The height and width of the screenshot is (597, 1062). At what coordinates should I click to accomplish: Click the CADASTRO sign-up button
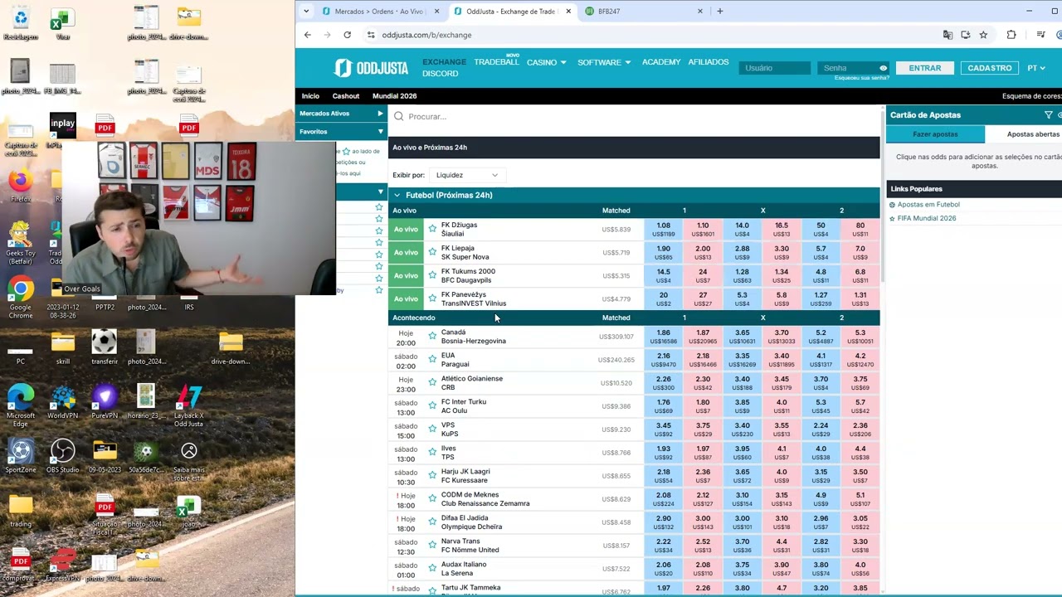990,68
